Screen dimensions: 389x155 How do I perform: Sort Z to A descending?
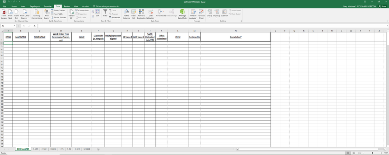pyautogui.click(x=92, y=16)
